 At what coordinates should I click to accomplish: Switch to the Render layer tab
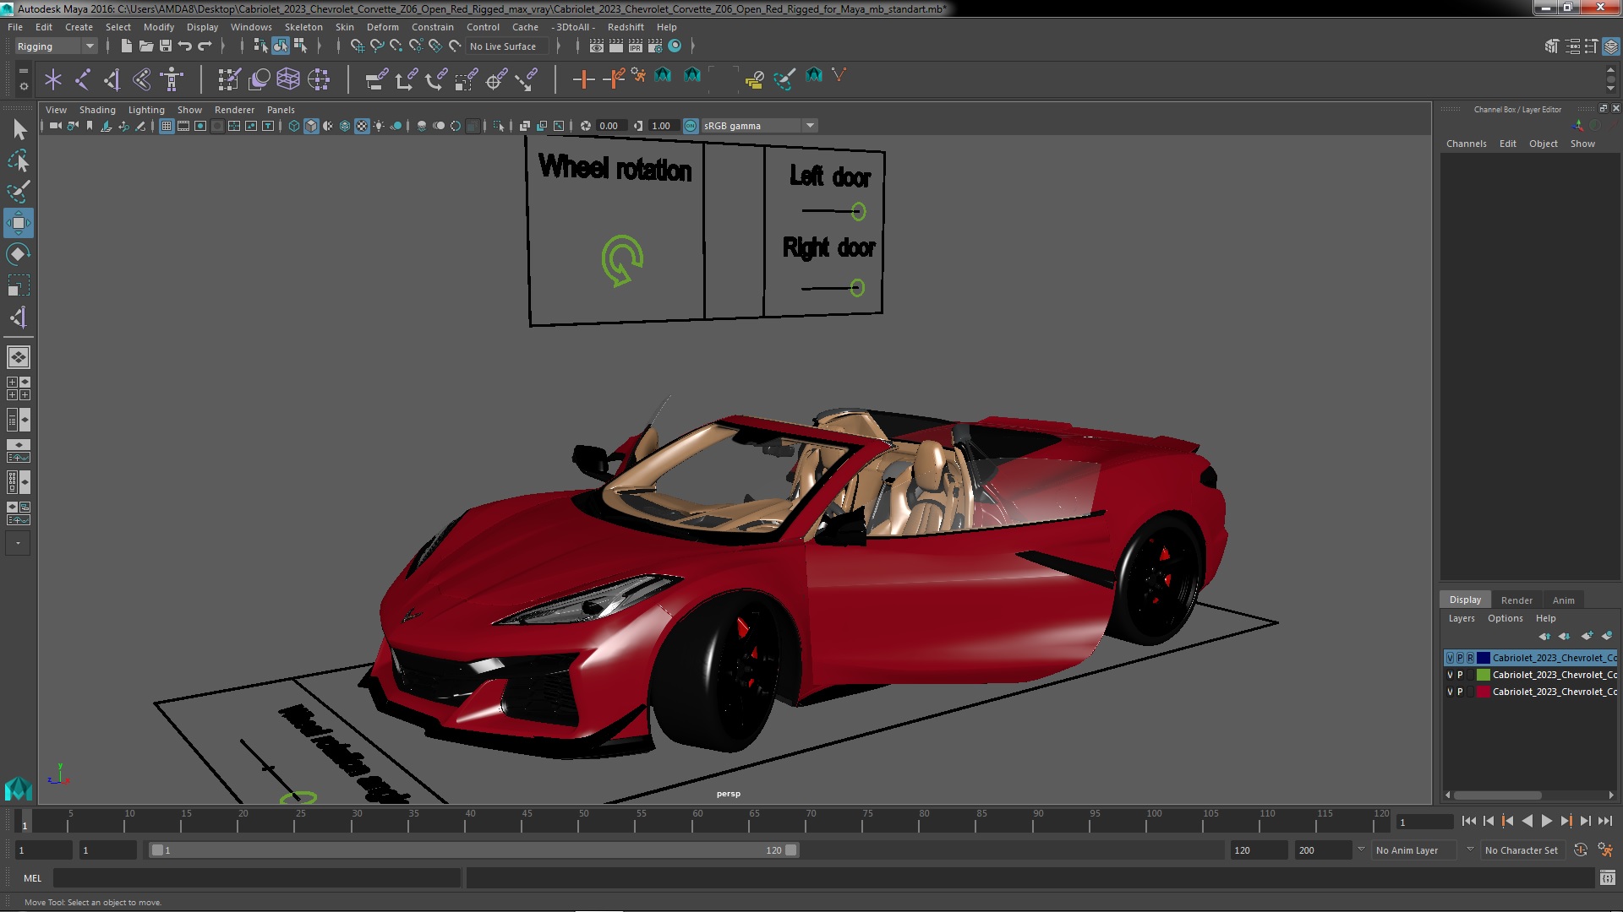point(1516,600)
